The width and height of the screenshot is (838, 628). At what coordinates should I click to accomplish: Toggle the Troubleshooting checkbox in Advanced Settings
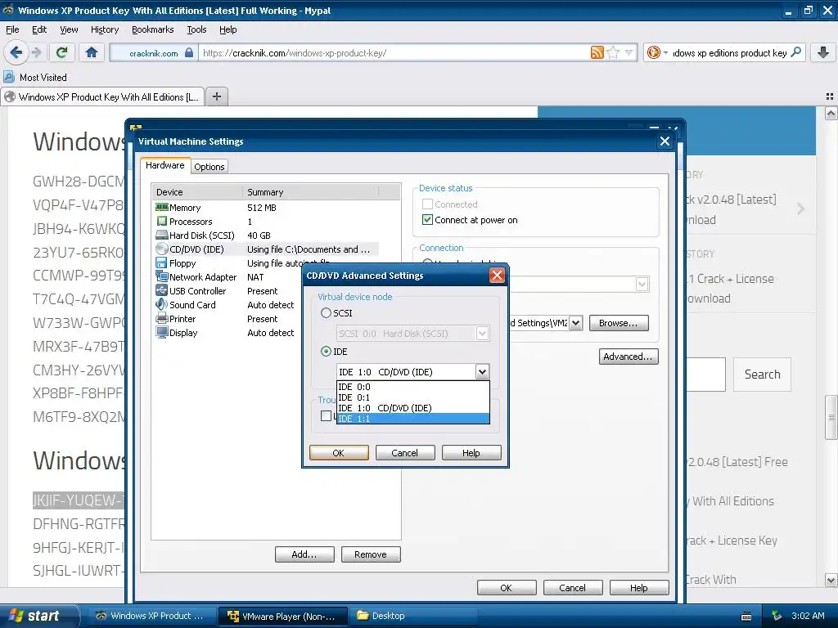(326, 415)
